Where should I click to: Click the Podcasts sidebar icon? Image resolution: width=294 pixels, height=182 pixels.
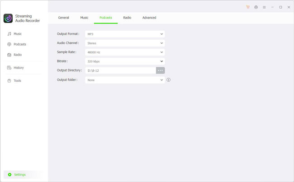[9, 44]
